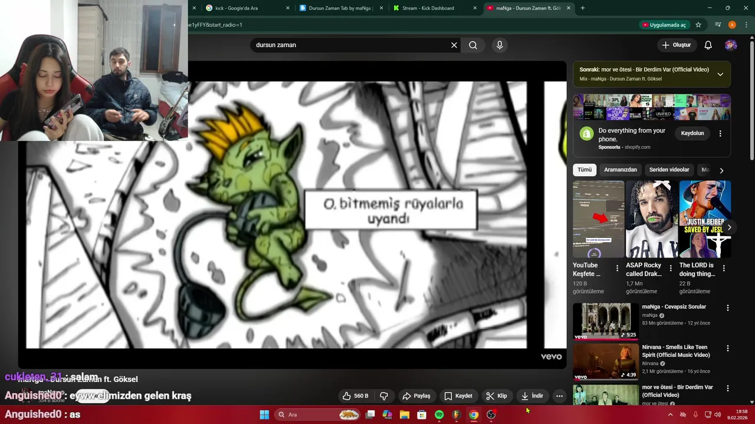Screen dimensions: 755x424
Task: Open Spotify from the taskbar
Action: point(439,415)
